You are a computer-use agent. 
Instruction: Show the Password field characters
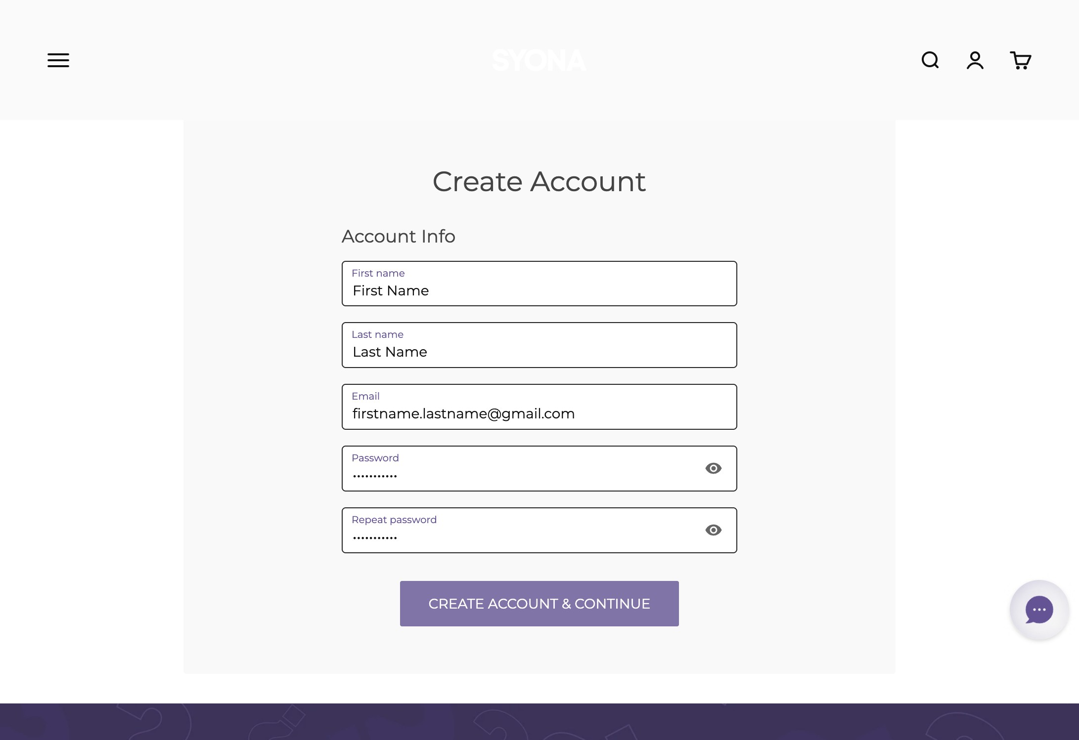tap(713, 468)
